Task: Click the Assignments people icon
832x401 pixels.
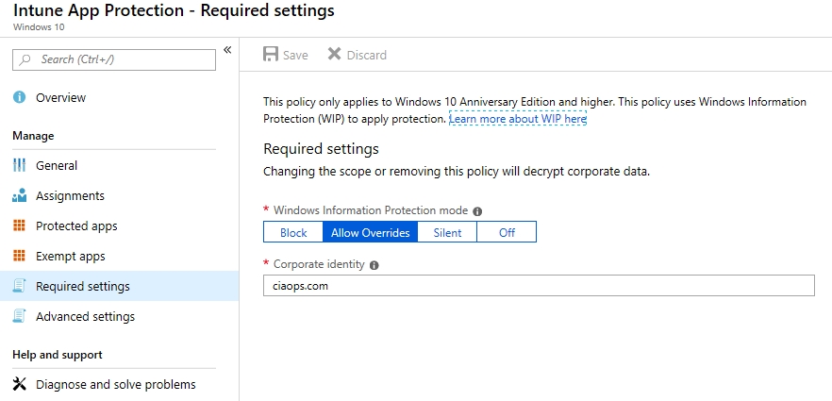Action: coord(19,196)
